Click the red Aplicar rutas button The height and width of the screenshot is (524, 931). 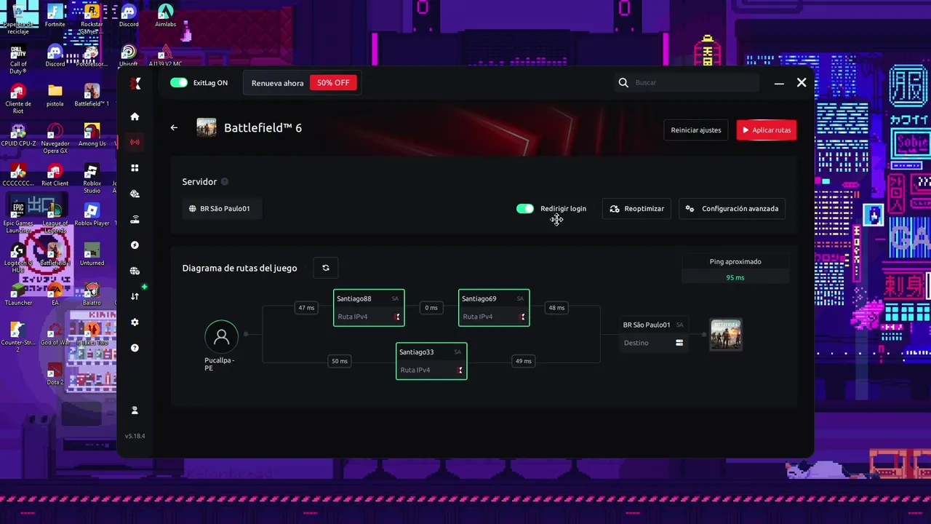point(767,130)
